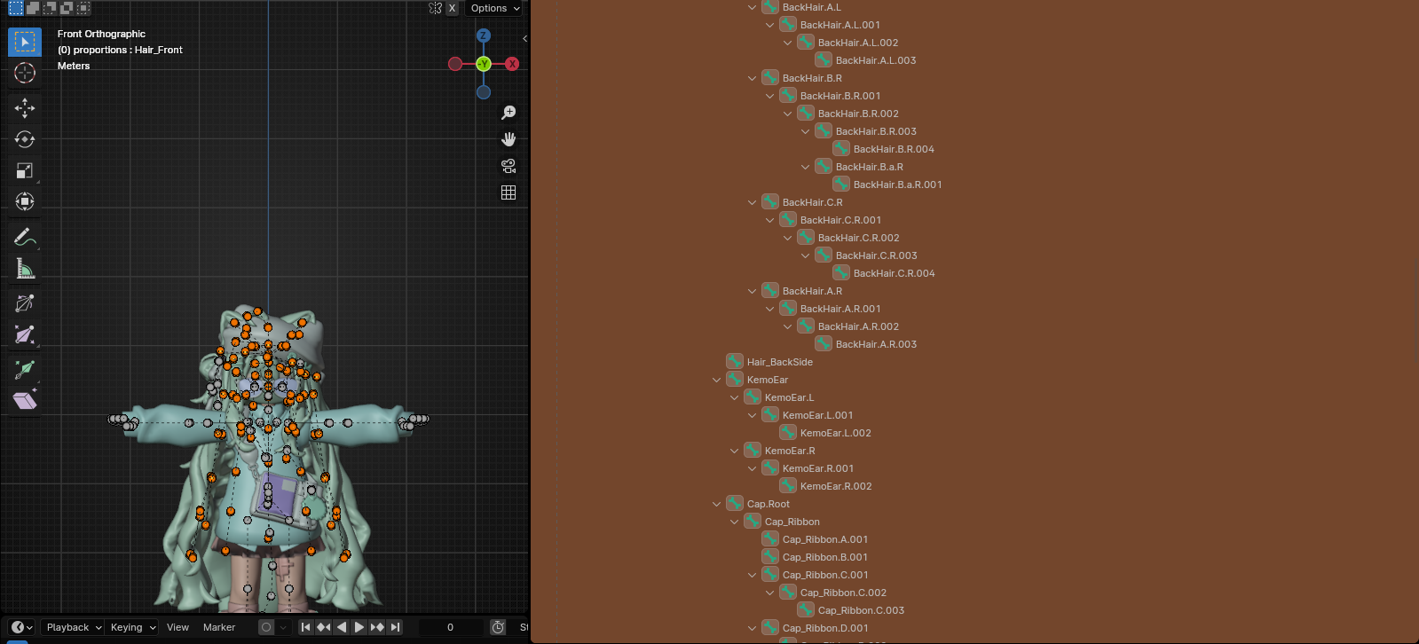Select the Measure tool
The height and width of the screenshot is (644, 1419).
(25, 268)
